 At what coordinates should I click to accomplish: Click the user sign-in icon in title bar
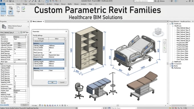[x=158, y=1]
